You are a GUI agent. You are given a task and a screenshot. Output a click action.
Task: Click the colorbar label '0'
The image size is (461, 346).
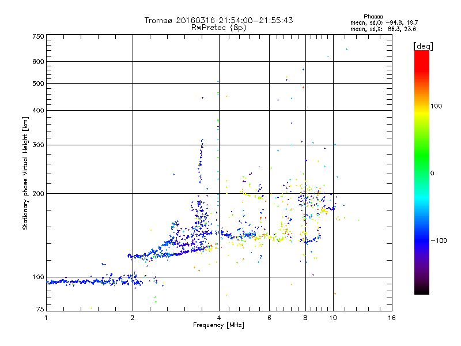pos(432,174)
